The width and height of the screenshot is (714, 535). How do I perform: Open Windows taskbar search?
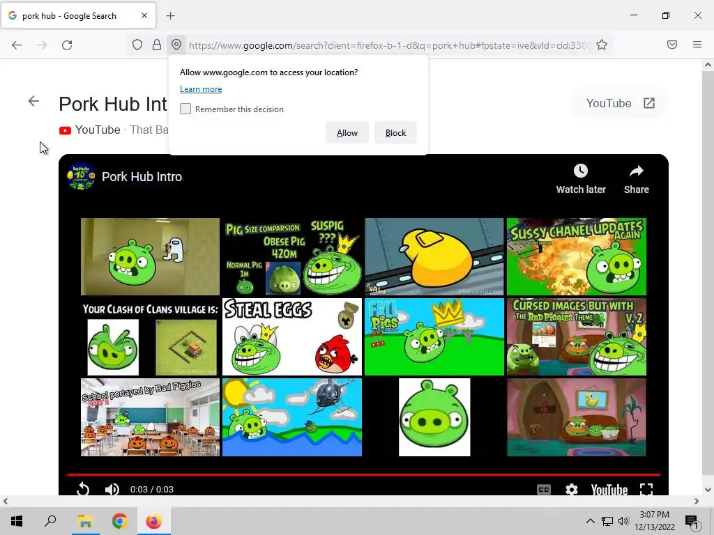click(x=50, y=521)
